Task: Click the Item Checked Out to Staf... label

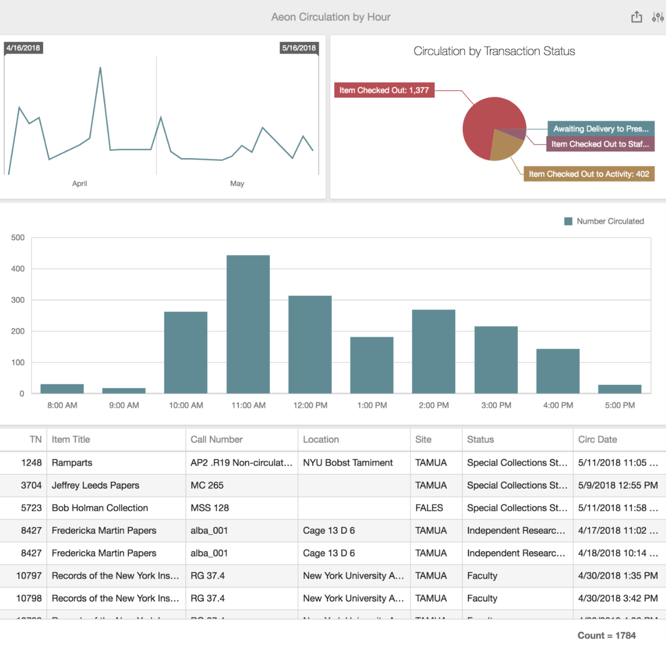Action: point(600,144)
